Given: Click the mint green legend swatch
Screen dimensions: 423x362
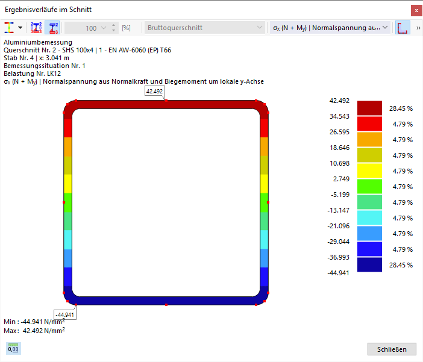Looking at the screenshot, I should (369, 202).
